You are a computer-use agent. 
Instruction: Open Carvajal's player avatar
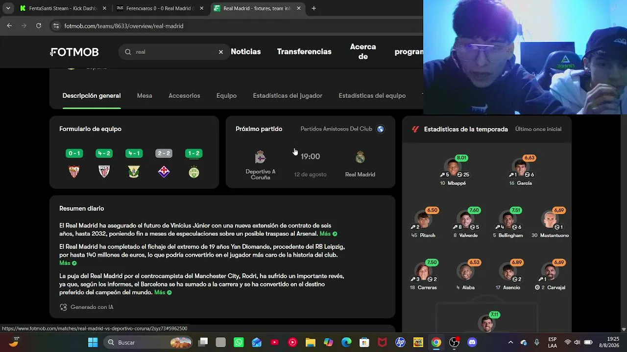click(550, 273)
